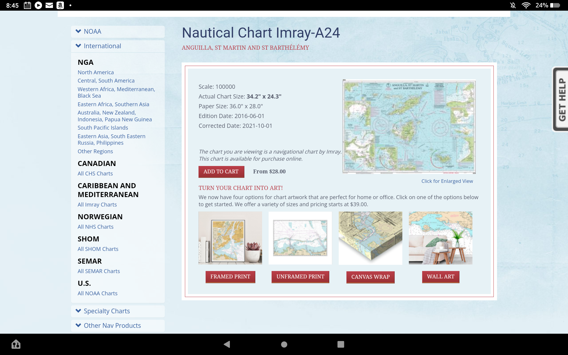568x355 pixels.
Task: Open NGA North America charts link
Action: (96, 72)
